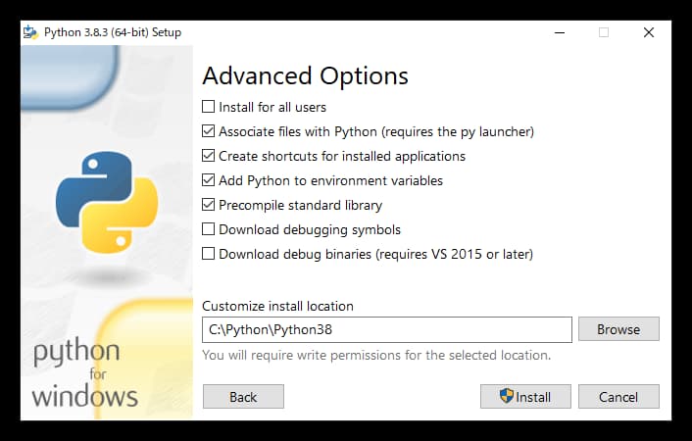Minimize the setup window

(560, 32)
